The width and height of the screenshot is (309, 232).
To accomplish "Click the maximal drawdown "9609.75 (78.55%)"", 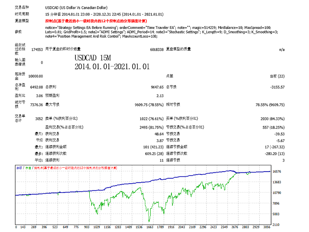I will [149, 105].
